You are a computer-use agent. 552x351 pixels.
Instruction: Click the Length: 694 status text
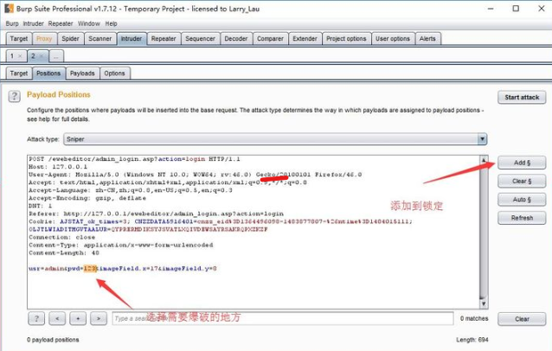(472, 340)
